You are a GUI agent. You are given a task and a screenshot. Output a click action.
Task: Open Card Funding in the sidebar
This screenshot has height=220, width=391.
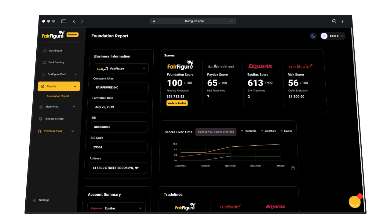pyautogui.click(x=56, y=62)
